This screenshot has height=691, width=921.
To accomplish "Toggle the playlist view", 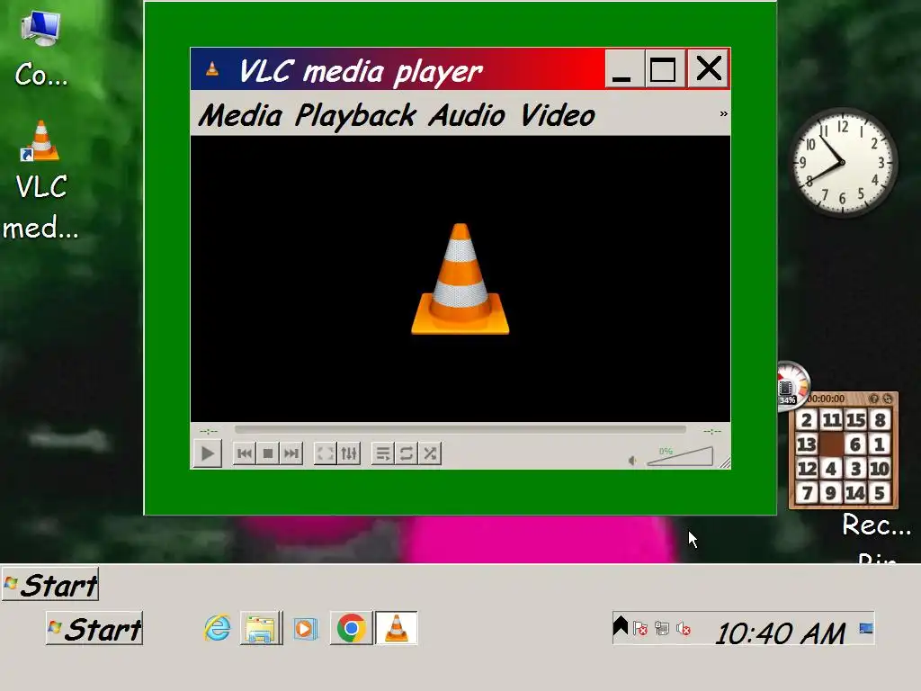I will 383,453.
